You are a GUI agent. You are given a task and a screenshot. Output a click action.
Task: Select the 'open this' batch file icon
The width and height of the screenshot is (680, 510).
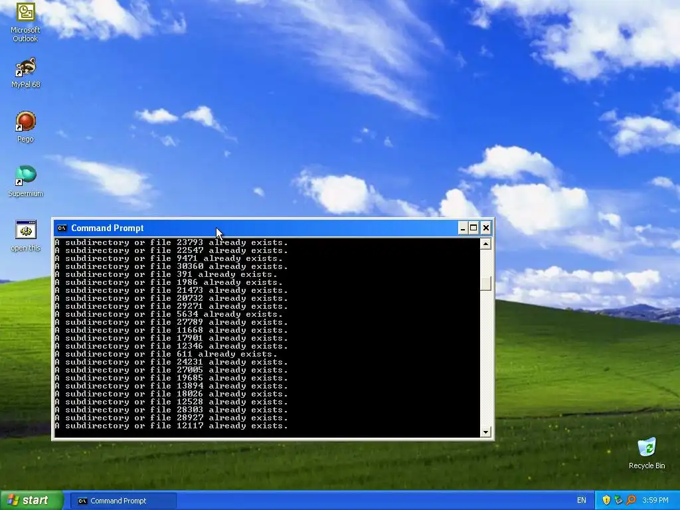26,236
